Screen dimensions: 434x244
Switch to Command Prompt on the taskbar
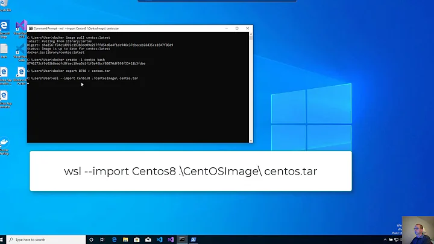click(182, 240)
